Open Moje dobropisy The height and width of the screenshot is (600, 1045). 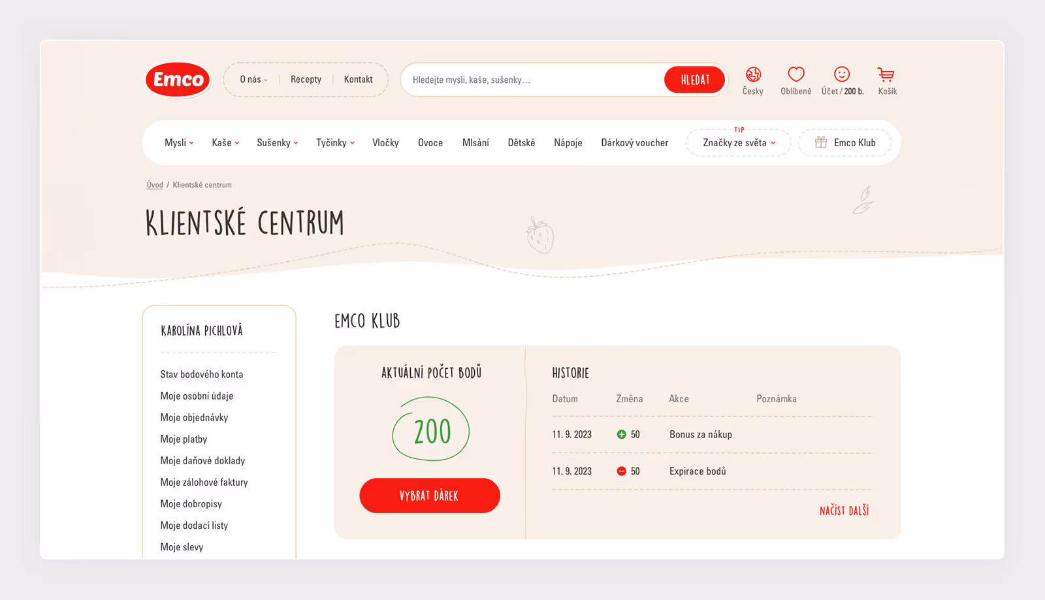pos(191,504)
